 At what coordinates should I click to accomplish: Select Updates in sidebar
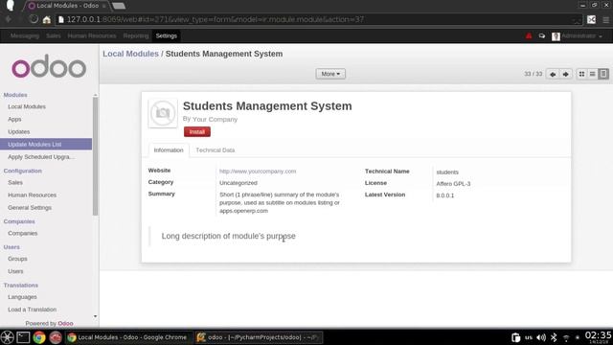pyautogui.click(x=19, y=132)
